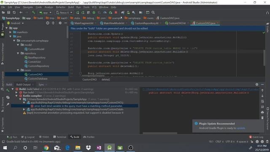Click the UTF-8 encoding in status bar
Viewport: 270px width, 152px height.
tap(230, 141)
